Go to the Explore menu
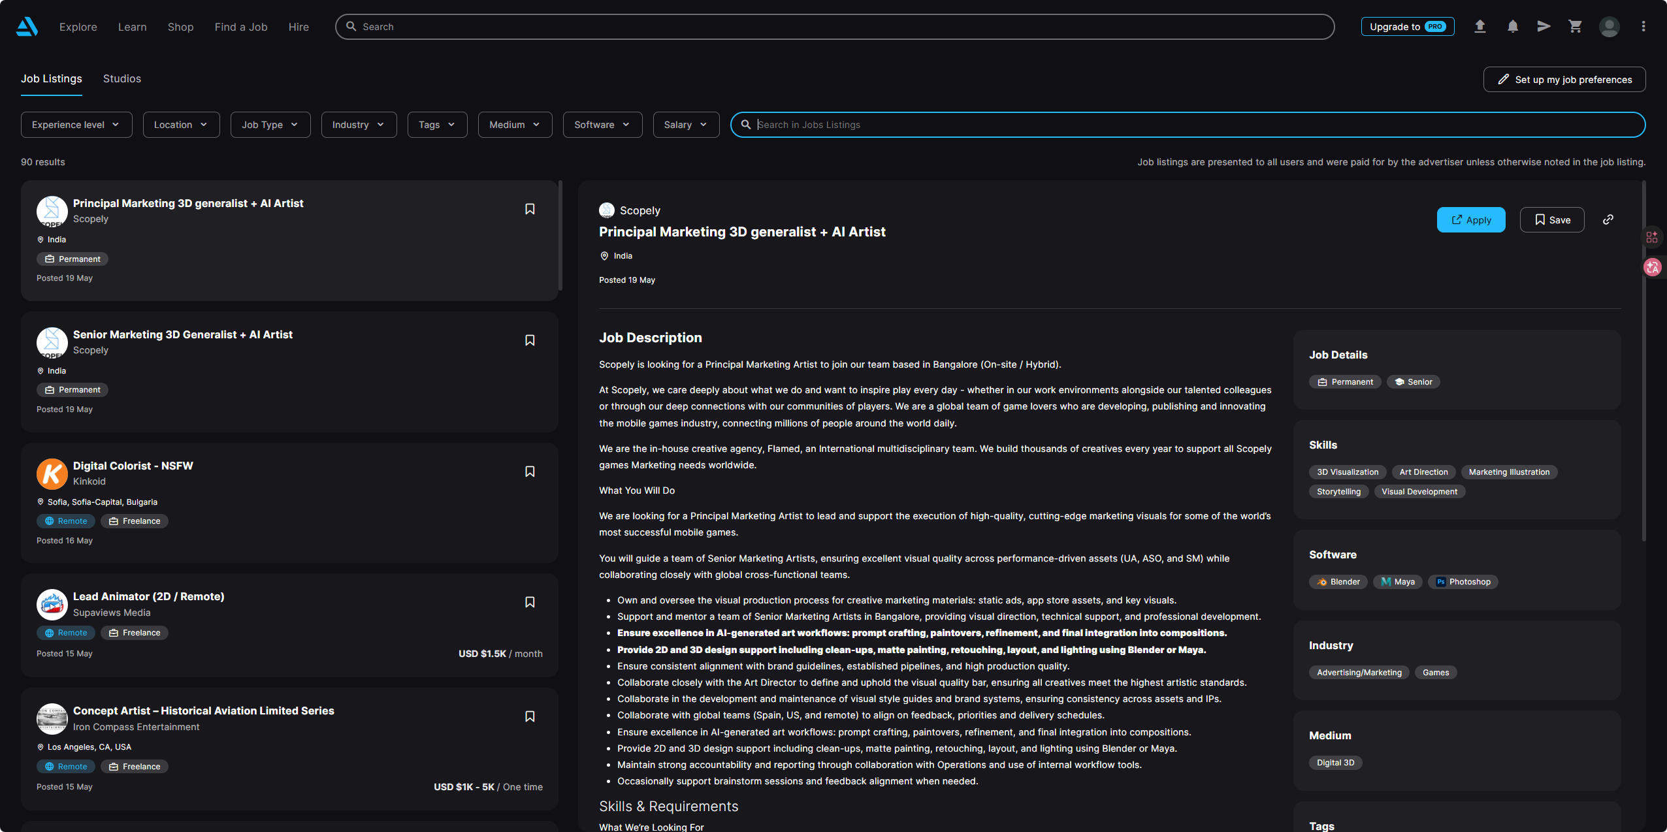Viewport: 1667px width, 832px height. [78, 27]
